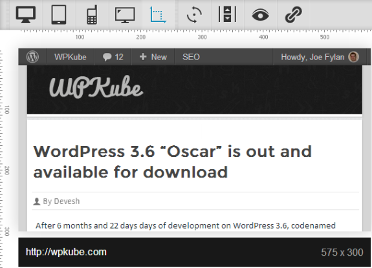Switch to tablet device preview

point(59,15)
